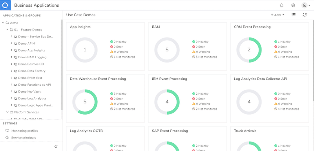This screenshot has height=151, width=314.
Task: Select Demo App Insights tree item
Action: [x=32, y=50]
